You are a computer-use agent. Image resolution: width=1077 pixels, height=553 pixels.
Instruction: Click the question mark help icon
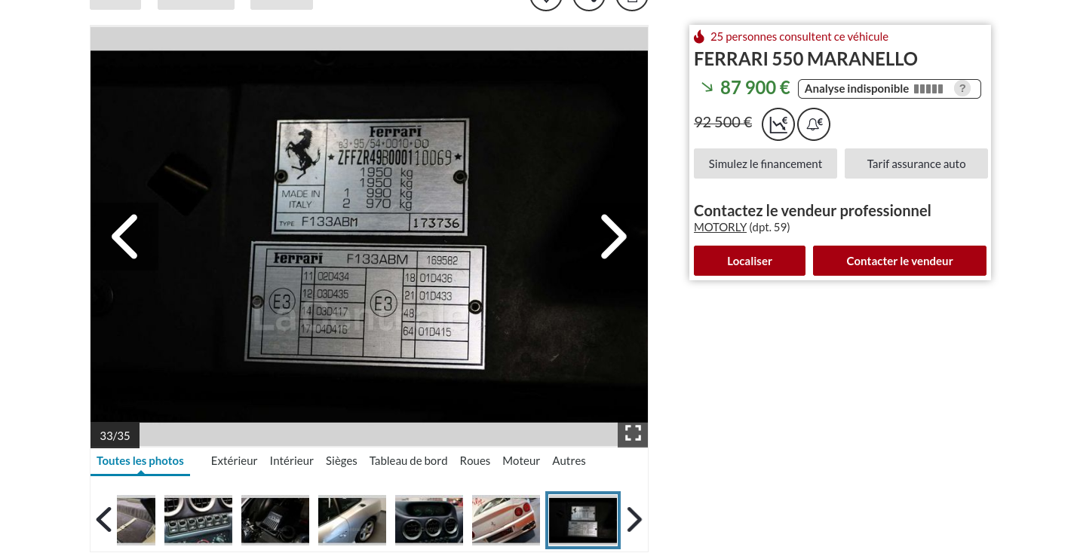(962, 88)
